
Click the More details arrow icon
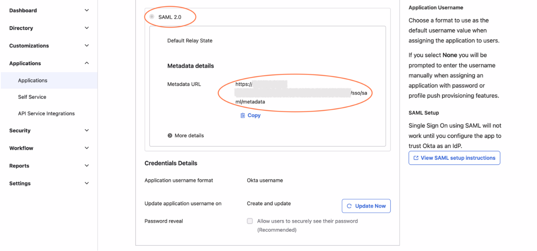tap(170, 136)
